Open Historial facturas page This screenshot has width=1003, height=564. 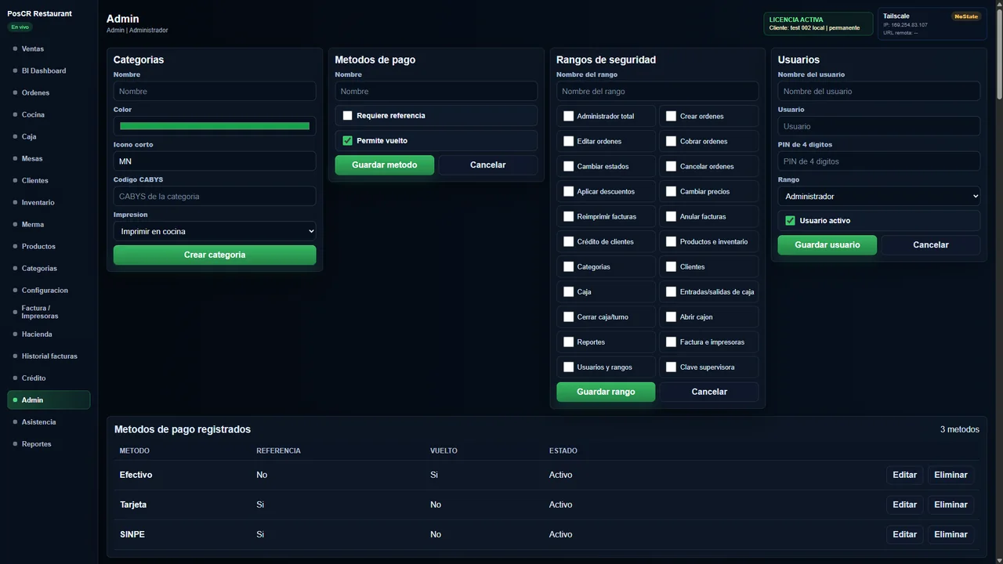pos(49,356)
